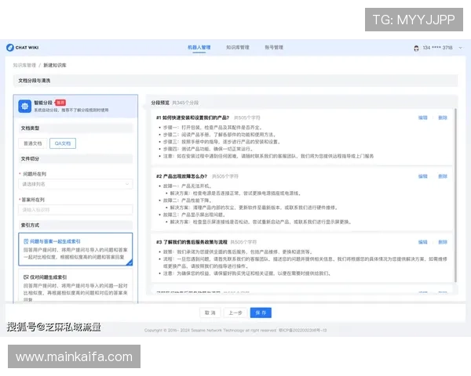Open the 问题所在列 column dropdown

point(75,184)
